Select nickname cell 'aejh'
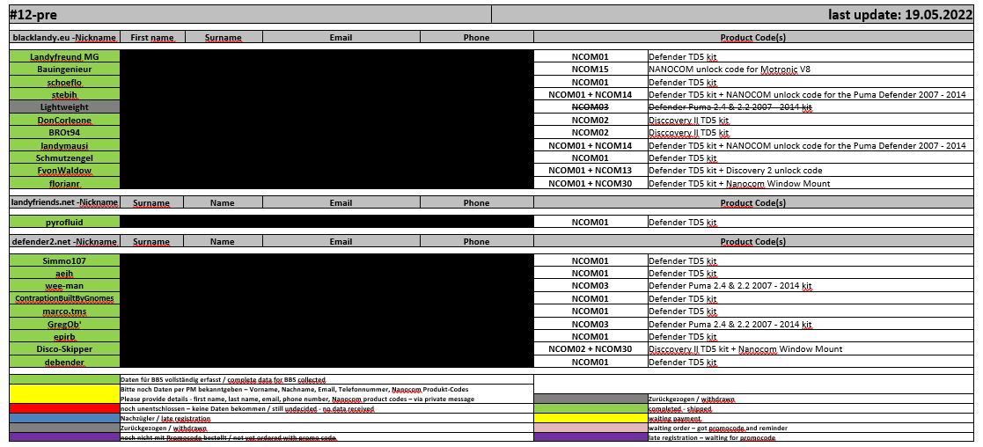983x447 pixels. point(64,273)
